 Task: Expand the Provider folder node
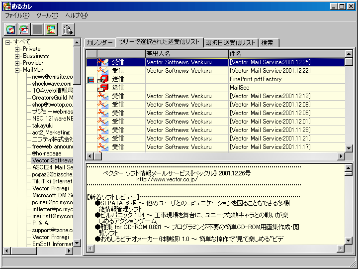point(17,63)
